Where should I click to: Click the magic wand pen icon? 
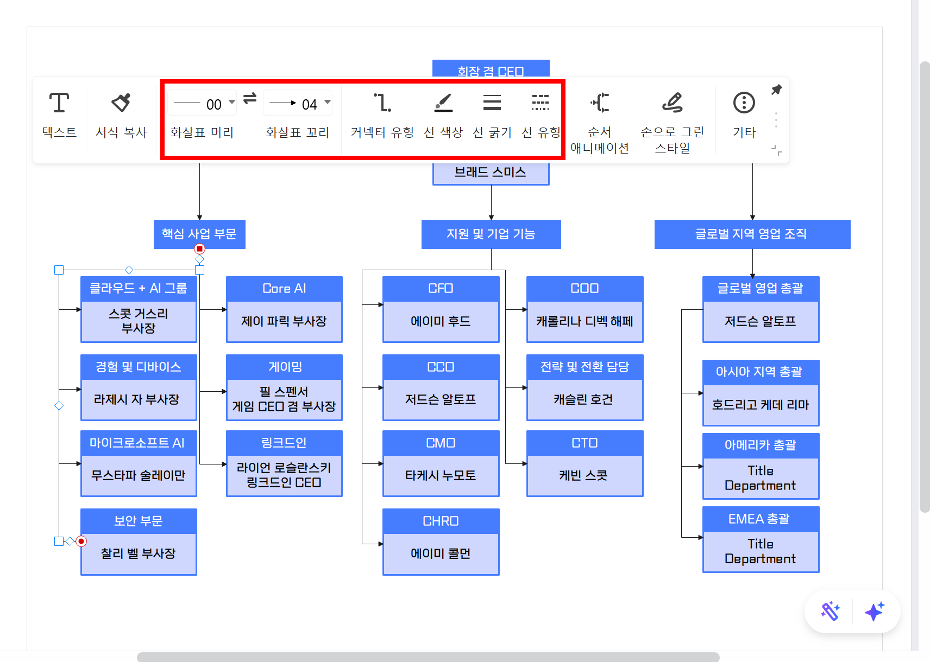click(x=831, y=612)
